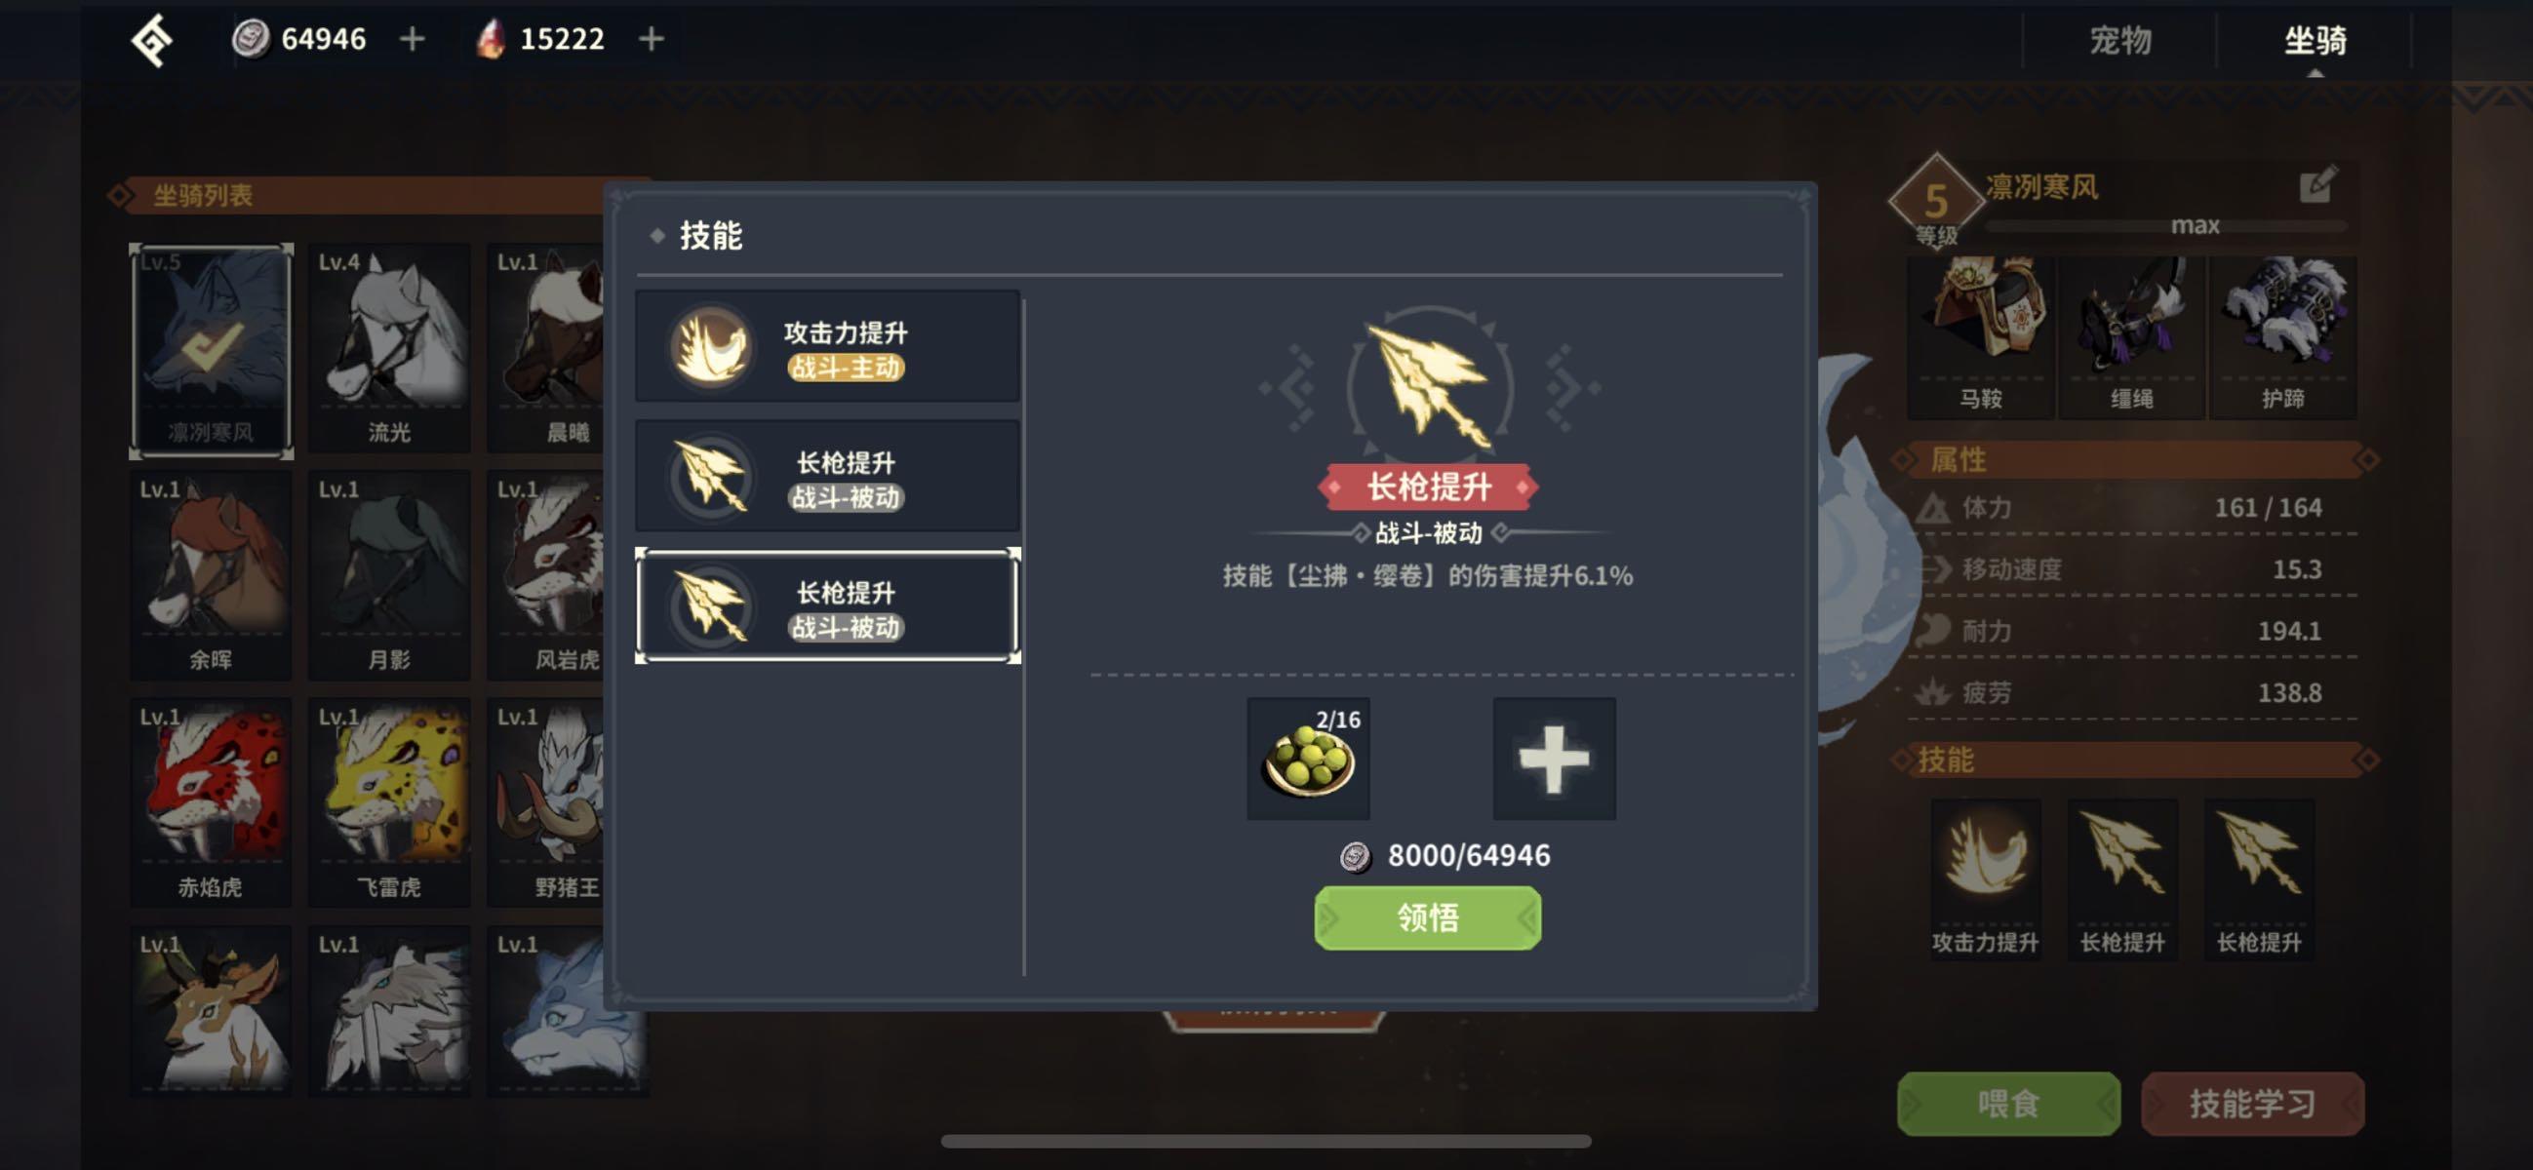Click the green 领悟 button
Screen dimensions: 2533x1170
coord(1428,917)
